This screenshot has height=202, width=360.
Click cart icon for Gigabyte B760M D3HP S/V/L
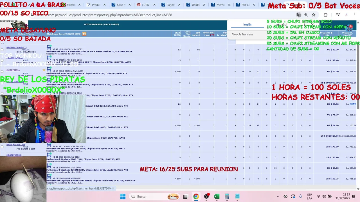tap(49, 166)
